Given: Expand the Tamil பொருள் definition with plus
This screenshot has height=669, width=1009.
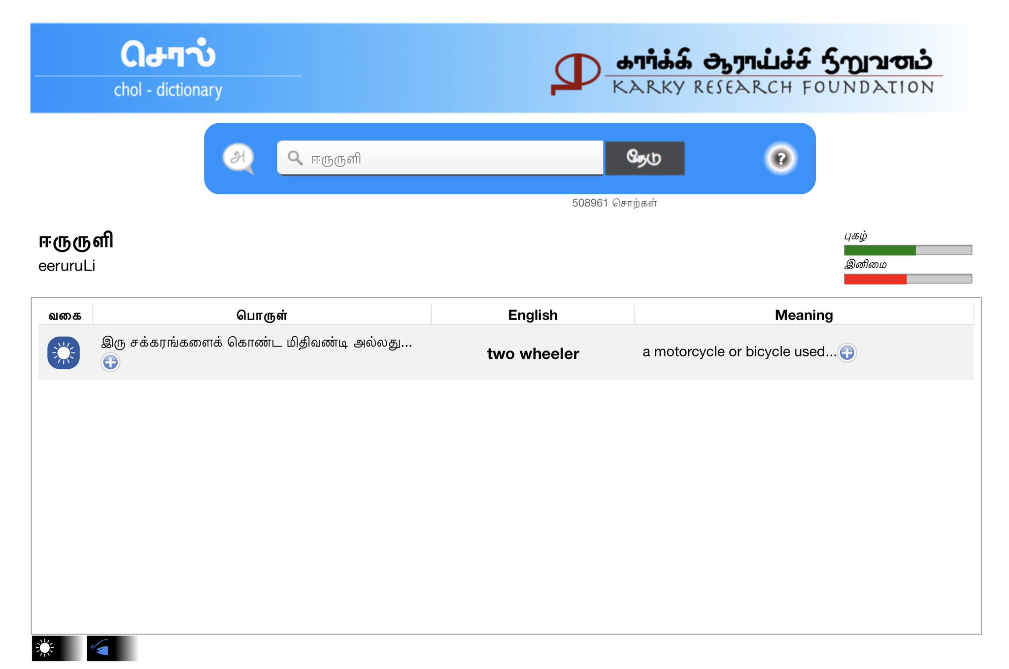Looking at the screenshot, I should [x=110, y=362].
